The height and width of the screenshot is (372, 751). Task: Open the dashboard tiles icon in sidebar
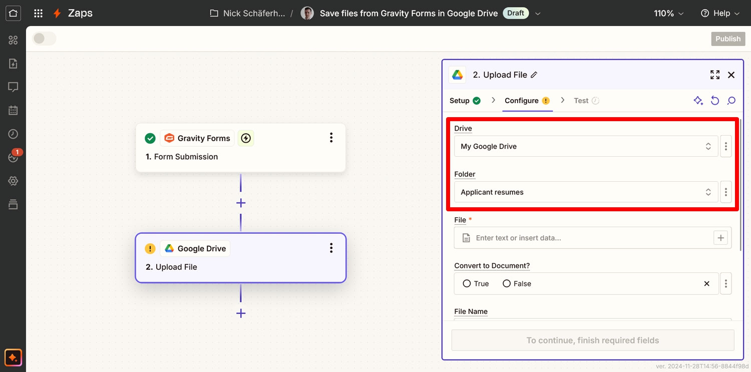(x=13, y=40)
